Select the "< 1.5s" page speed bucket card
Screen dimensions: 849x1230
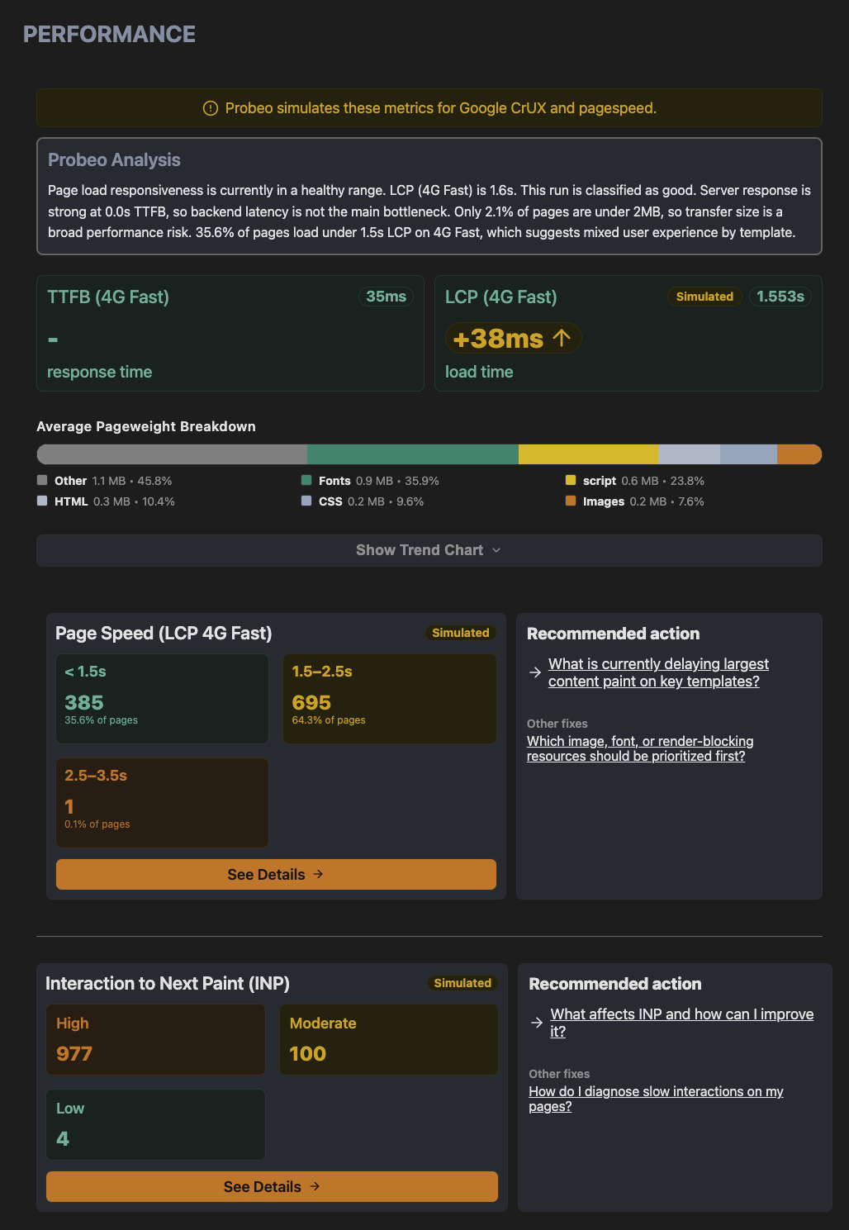tap(162, 698)
